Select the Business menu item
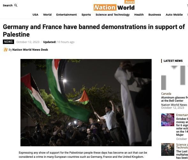This screenshot has width=188, height=160. (154, 15)
